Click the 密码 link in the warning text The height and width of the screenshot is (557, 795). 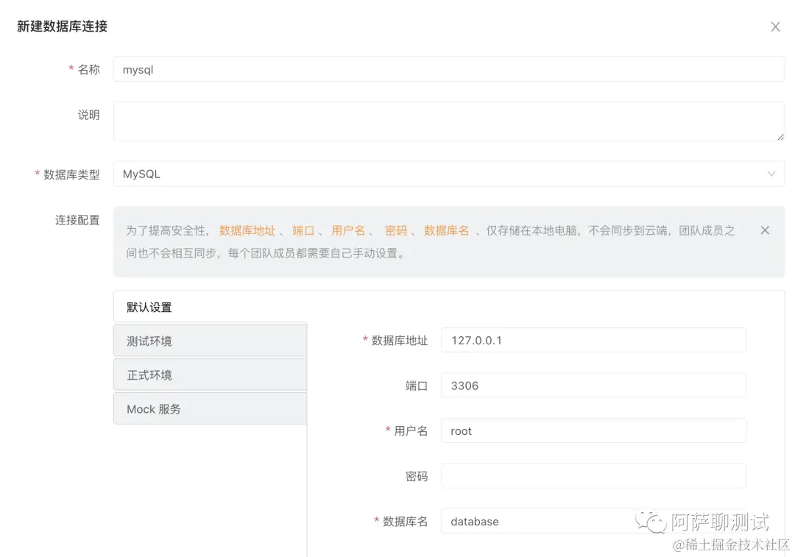397,230
